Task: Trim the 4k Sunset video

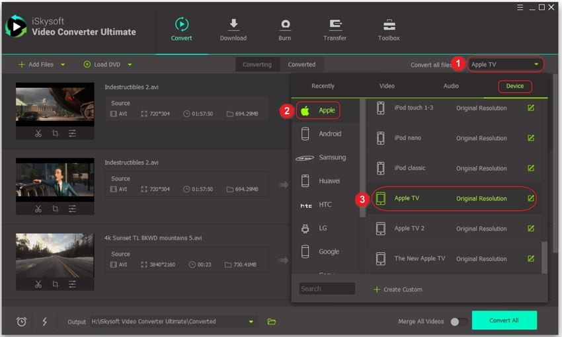Action: click(x=38, y=284)
